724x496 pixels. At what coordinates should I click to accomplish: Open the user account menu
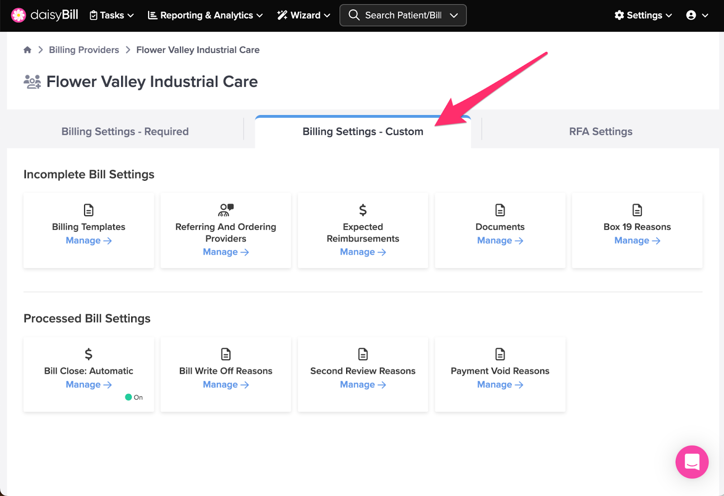[697, 15]
